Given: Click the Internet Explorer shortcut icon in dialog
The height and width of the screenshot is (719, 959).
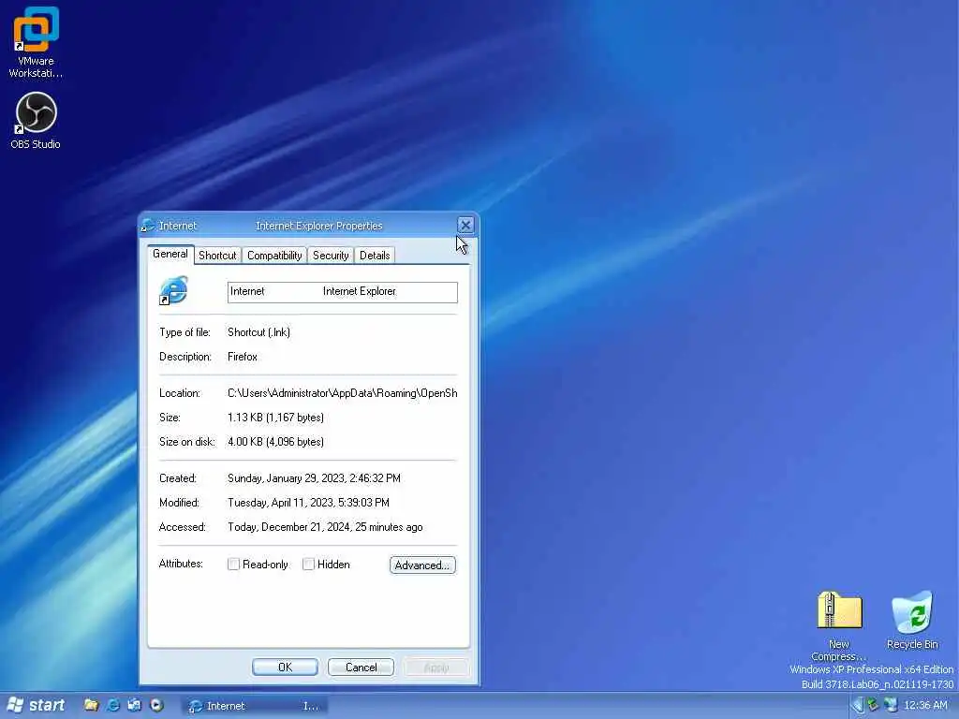Looking at the screenshot, I should click(173, 290).
